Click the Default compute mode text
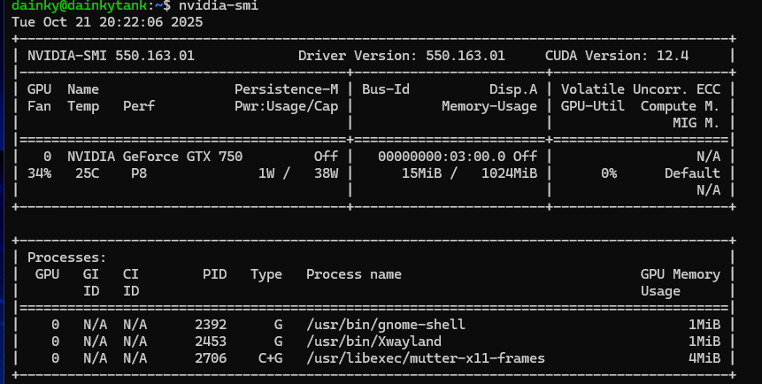Viewport: 762px width, 384px height. 692,173
